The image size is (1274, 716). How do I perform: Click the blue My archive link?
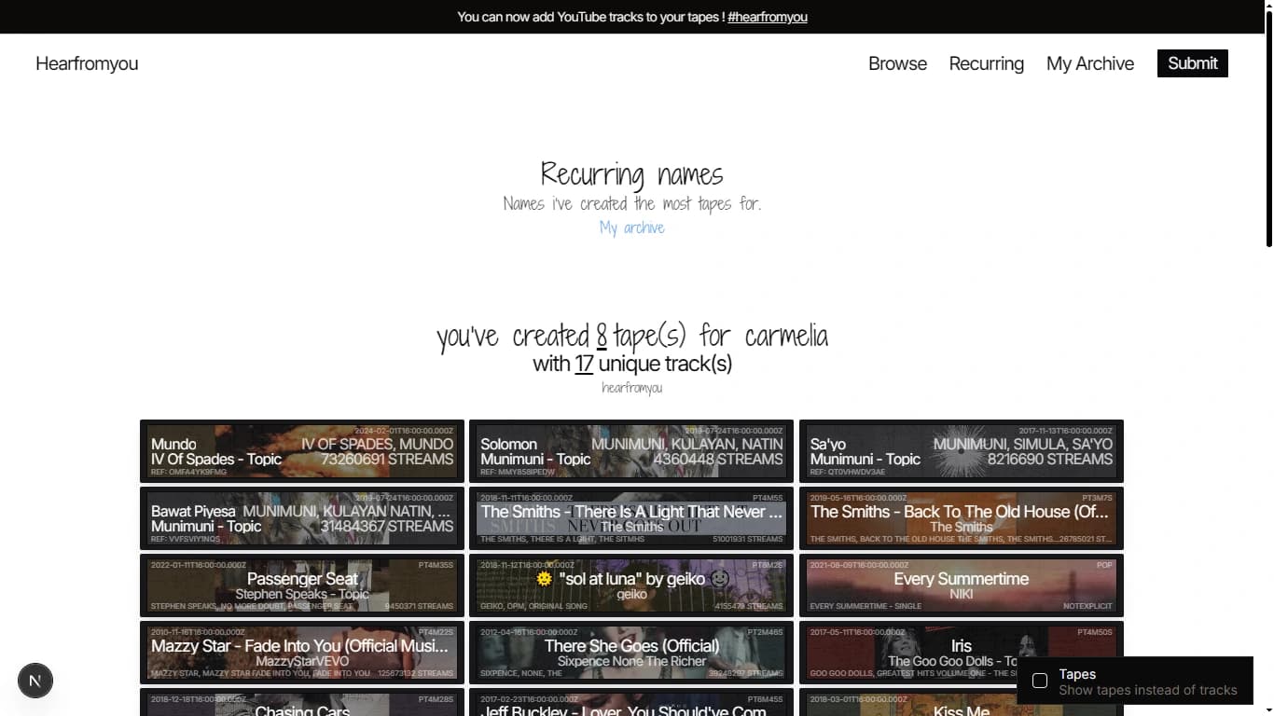pos(631,227)
